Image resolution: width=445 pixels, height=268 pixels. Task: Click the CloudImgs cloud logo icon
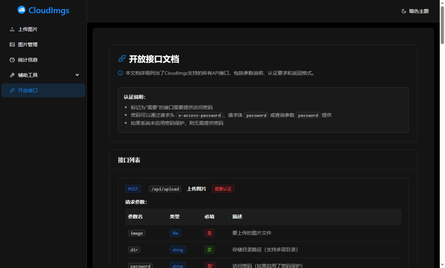coord(21,10)
